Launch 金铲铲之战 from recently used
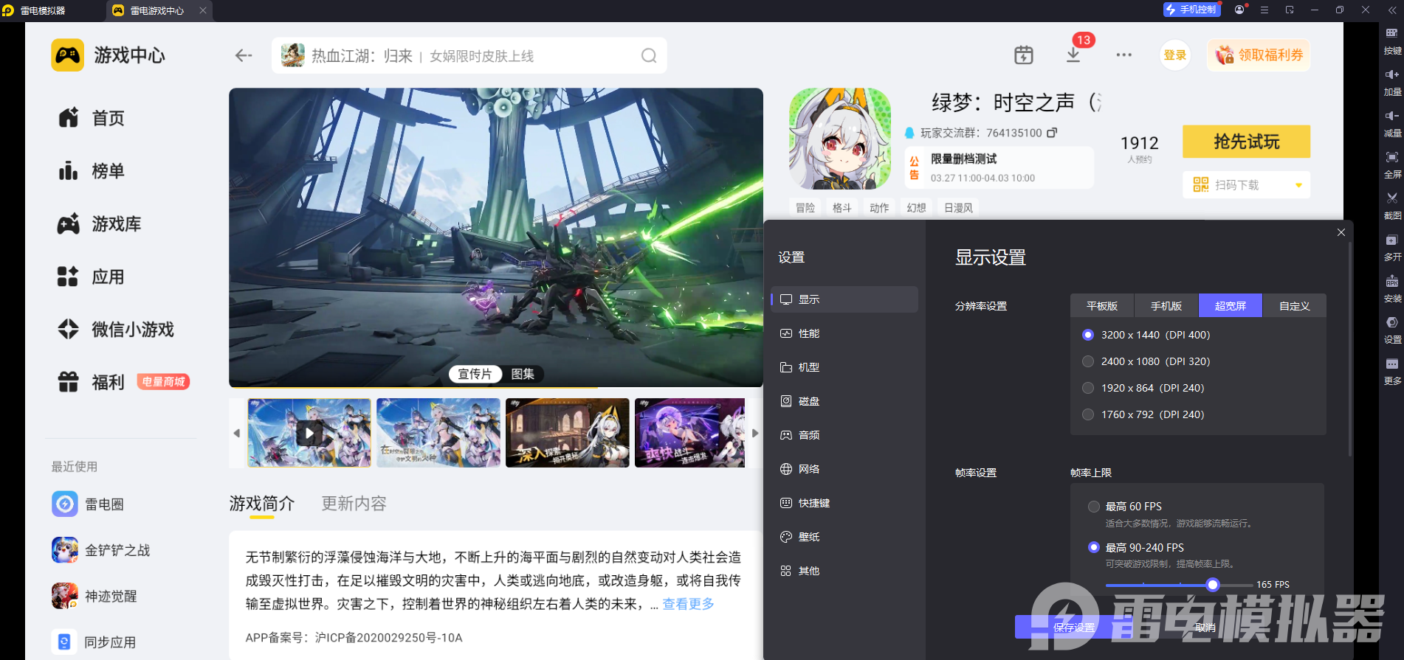This screenshot has width=1404, height=660. (x=101, y=550)
